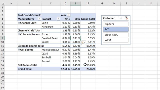Open the Manufacturer filter dropdown
Screen dimensions: 160x90
[39, 19]
